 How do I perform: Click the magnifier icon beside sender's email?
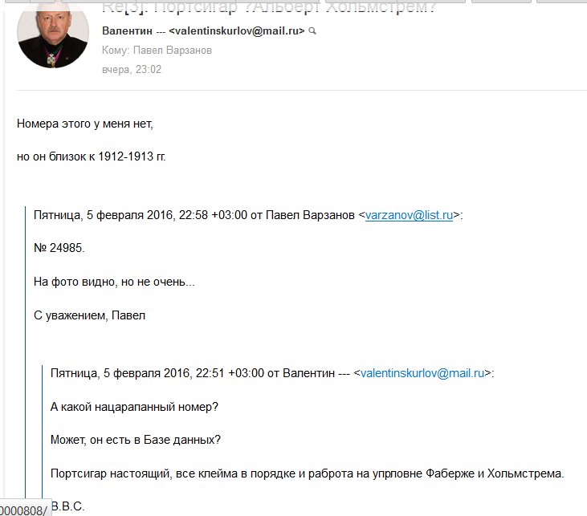tap(312, 31)
